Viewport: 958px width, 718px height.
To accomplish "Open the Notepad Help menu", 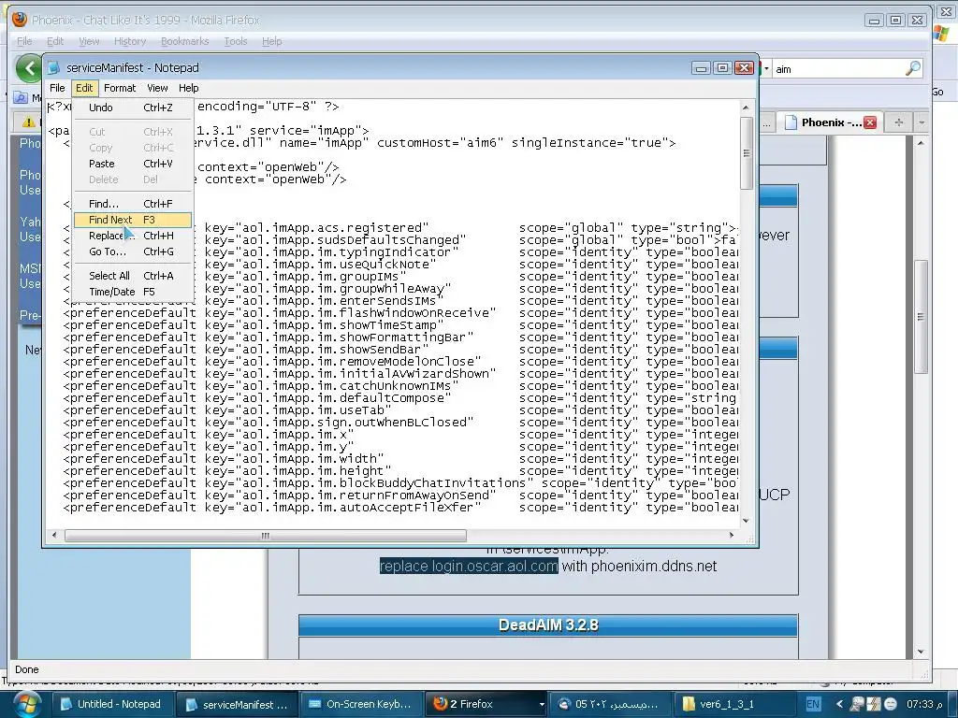I will point(188,88).
